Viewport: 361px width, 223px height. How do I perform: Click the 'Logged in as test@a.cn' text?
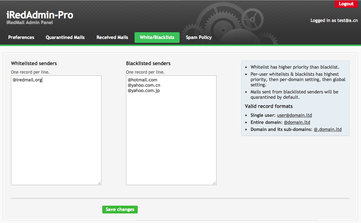334,21
